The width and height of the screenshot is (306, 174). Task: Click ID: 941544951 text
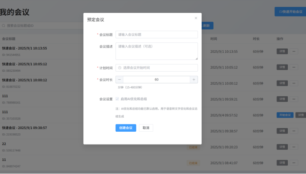11,55
